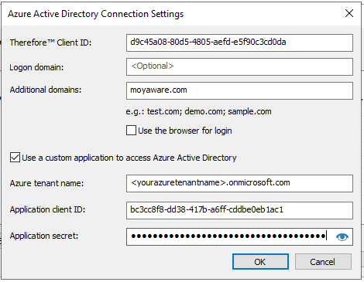Enable Use the browser for login
Image resolution: width=364 pixels, height=282 pixels.
point(131,131)
